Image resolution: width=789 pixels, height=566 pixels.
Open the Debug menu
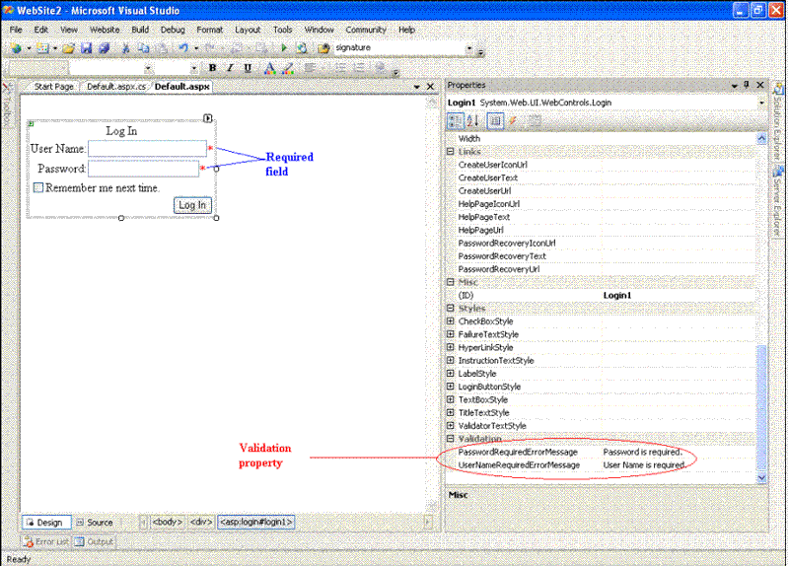[x=173, y=30]
